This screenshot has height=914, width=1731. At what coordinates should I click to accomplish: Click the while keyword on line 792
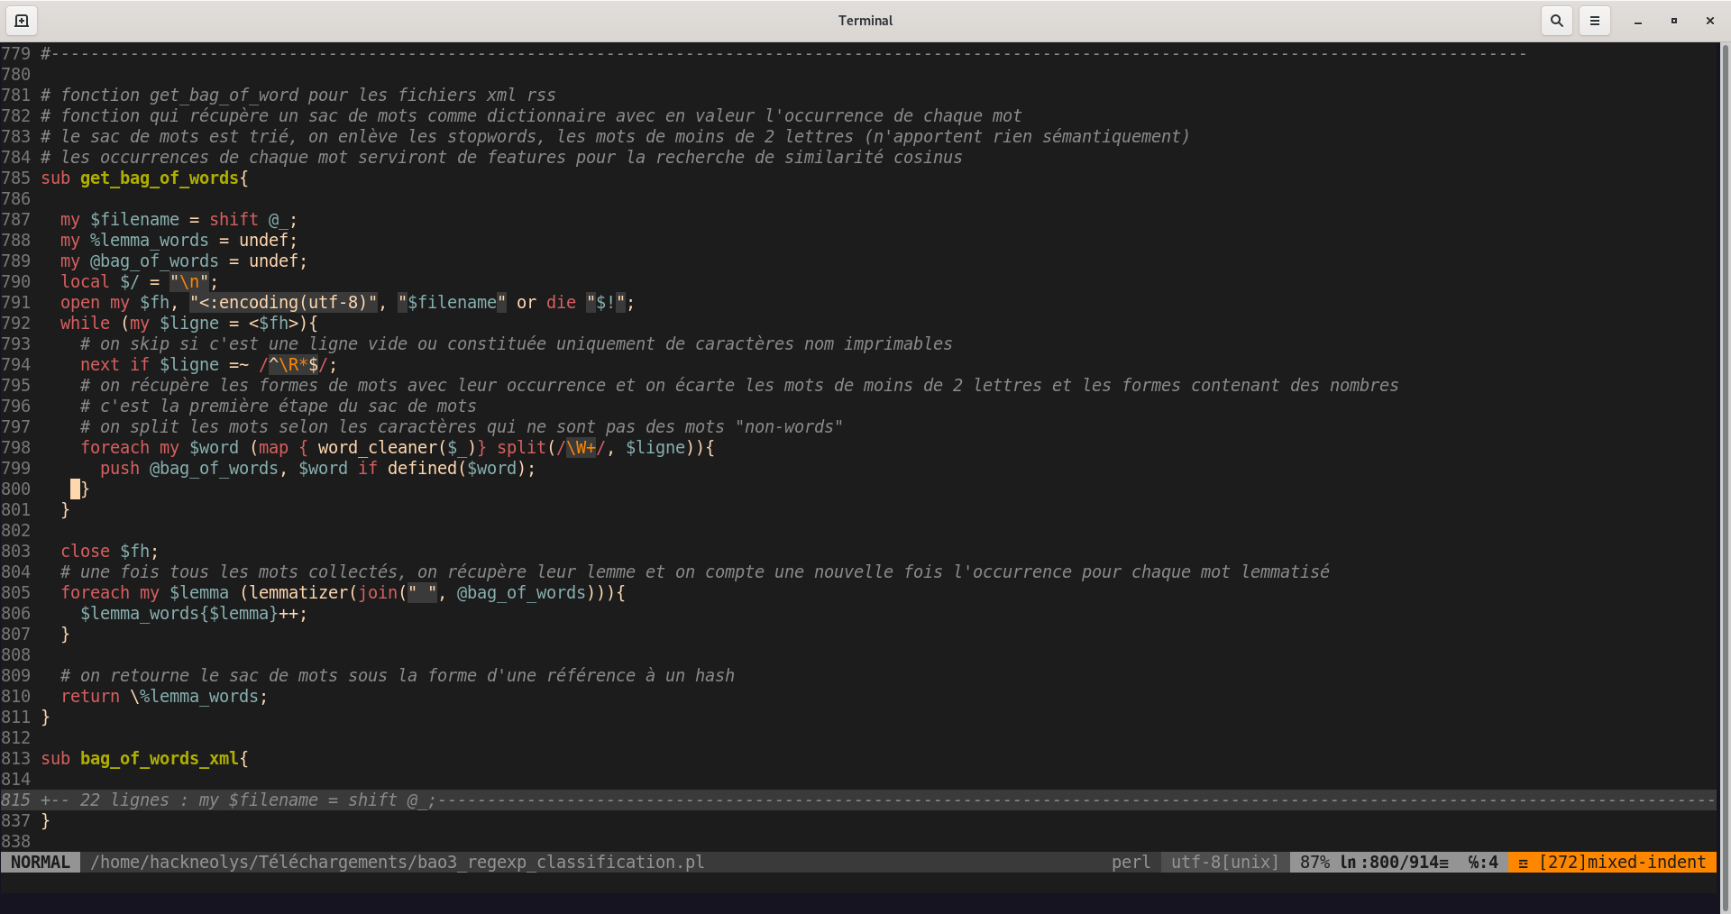coord(85,323)
